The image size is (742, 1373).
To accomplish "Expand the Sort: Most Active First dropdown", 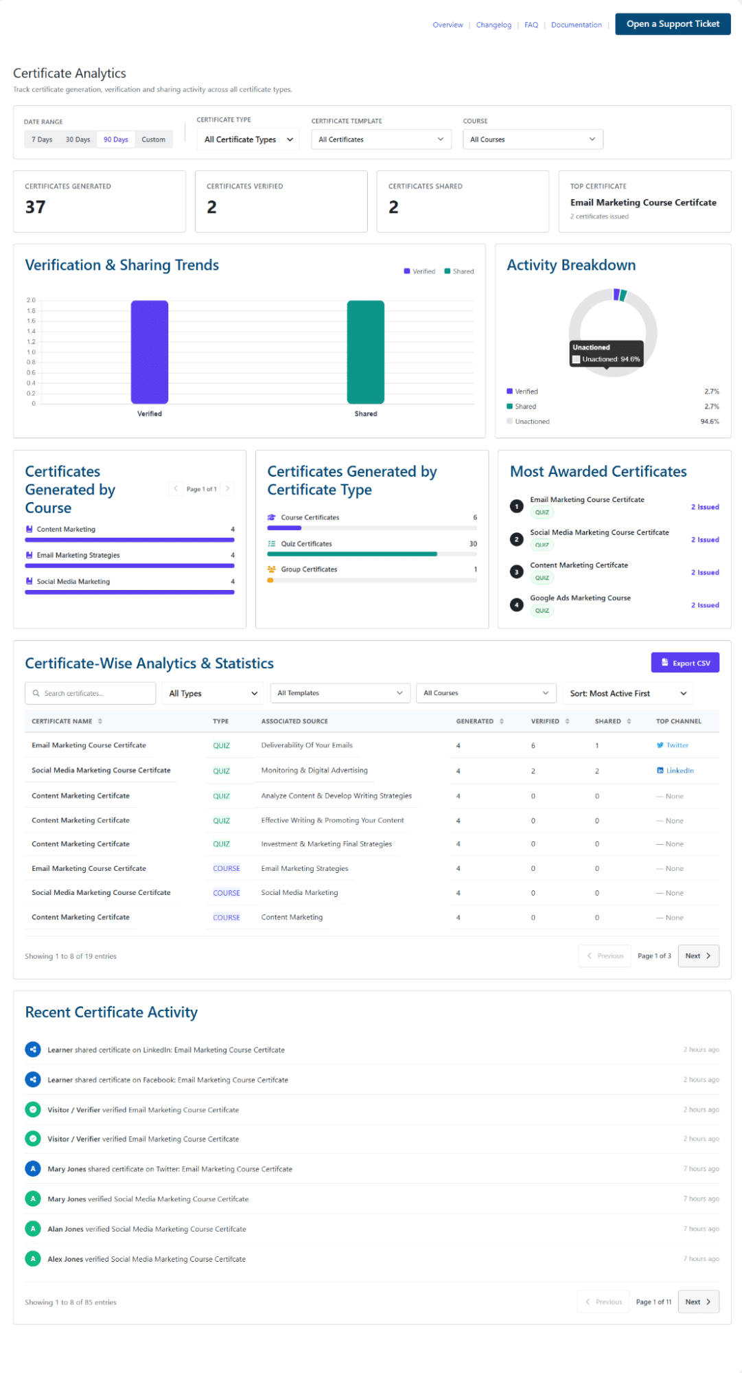I will (628, 694).
